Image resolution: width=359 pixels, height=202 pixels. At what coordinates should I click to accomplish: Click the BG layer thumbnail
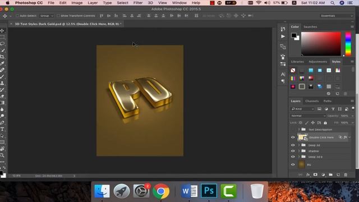pyautogui.click(x=302, y=164)
